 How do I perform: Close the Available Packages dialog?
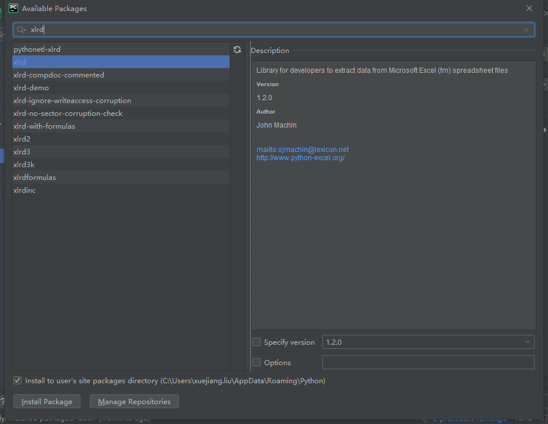(529, 8)
